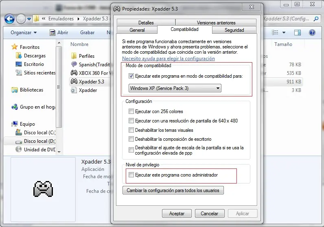The image size is (324, 227).
Task: Enable Ejecutar este programa como administrador
Action: [131, 175]
